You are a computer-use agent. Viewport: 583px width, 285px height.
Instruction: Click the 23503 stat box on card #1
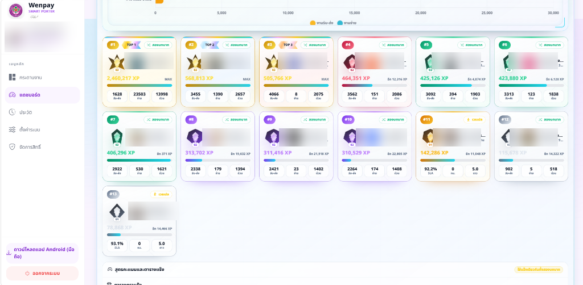(139, 96)
